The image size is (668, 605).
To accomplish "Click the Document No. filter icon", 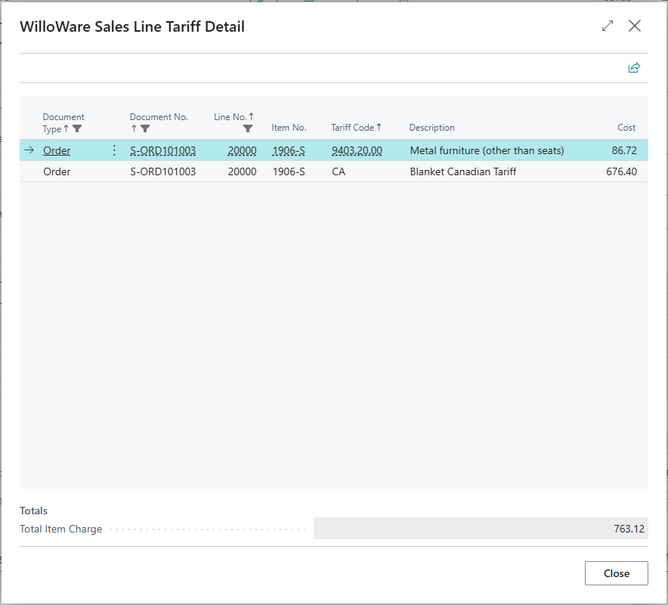I will point(145,129).
